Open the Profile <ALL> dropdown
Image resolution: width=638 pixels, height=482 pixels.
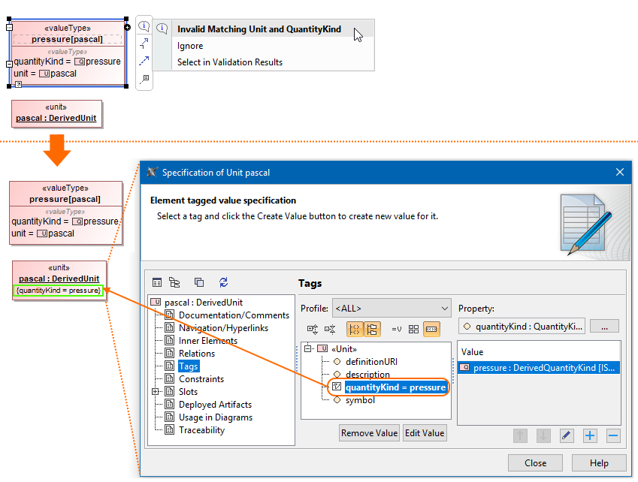[x=391, y=308]
